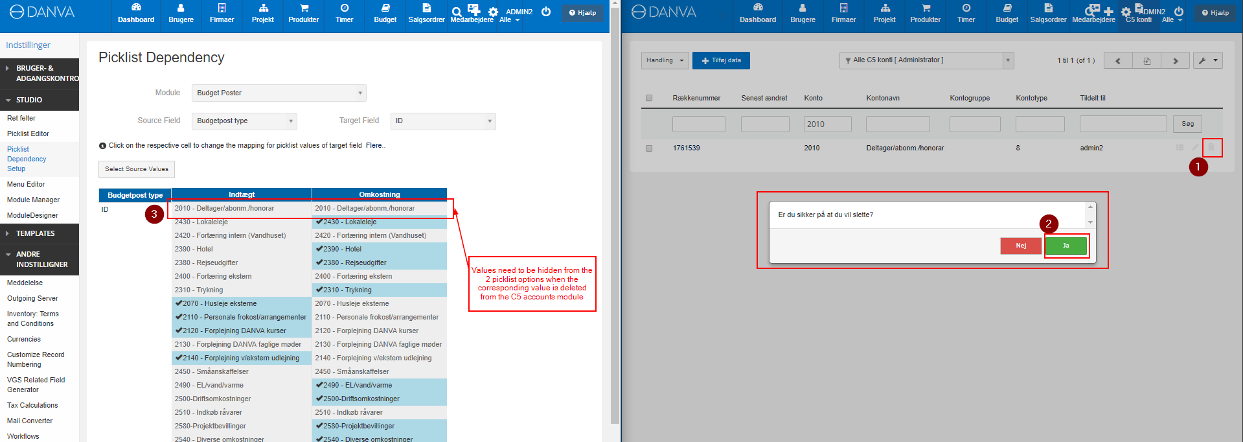The width and height of the screenshot is (1243, 442).
Task: Click the Konto filter field containing 2010
Action: (x=827, y=124)
